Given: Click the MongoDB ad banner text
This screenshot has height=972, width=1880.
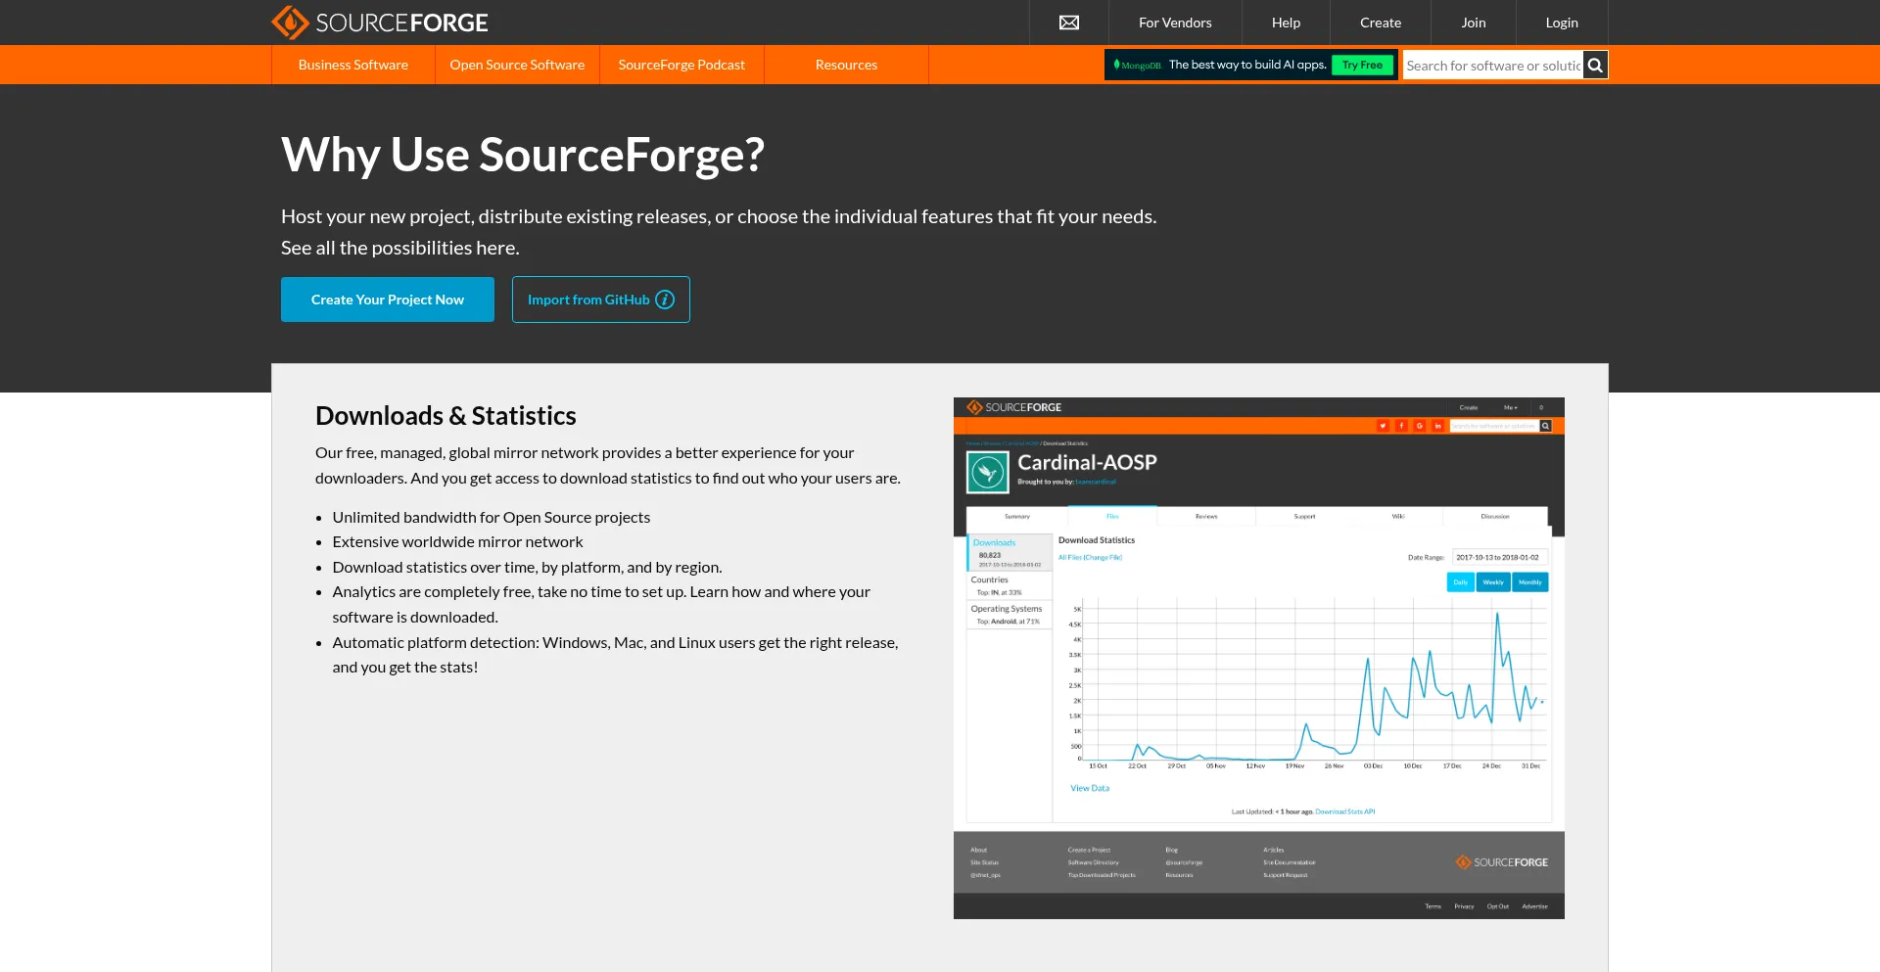Looking at the screenshot, I should click(x=1247, y=66).
